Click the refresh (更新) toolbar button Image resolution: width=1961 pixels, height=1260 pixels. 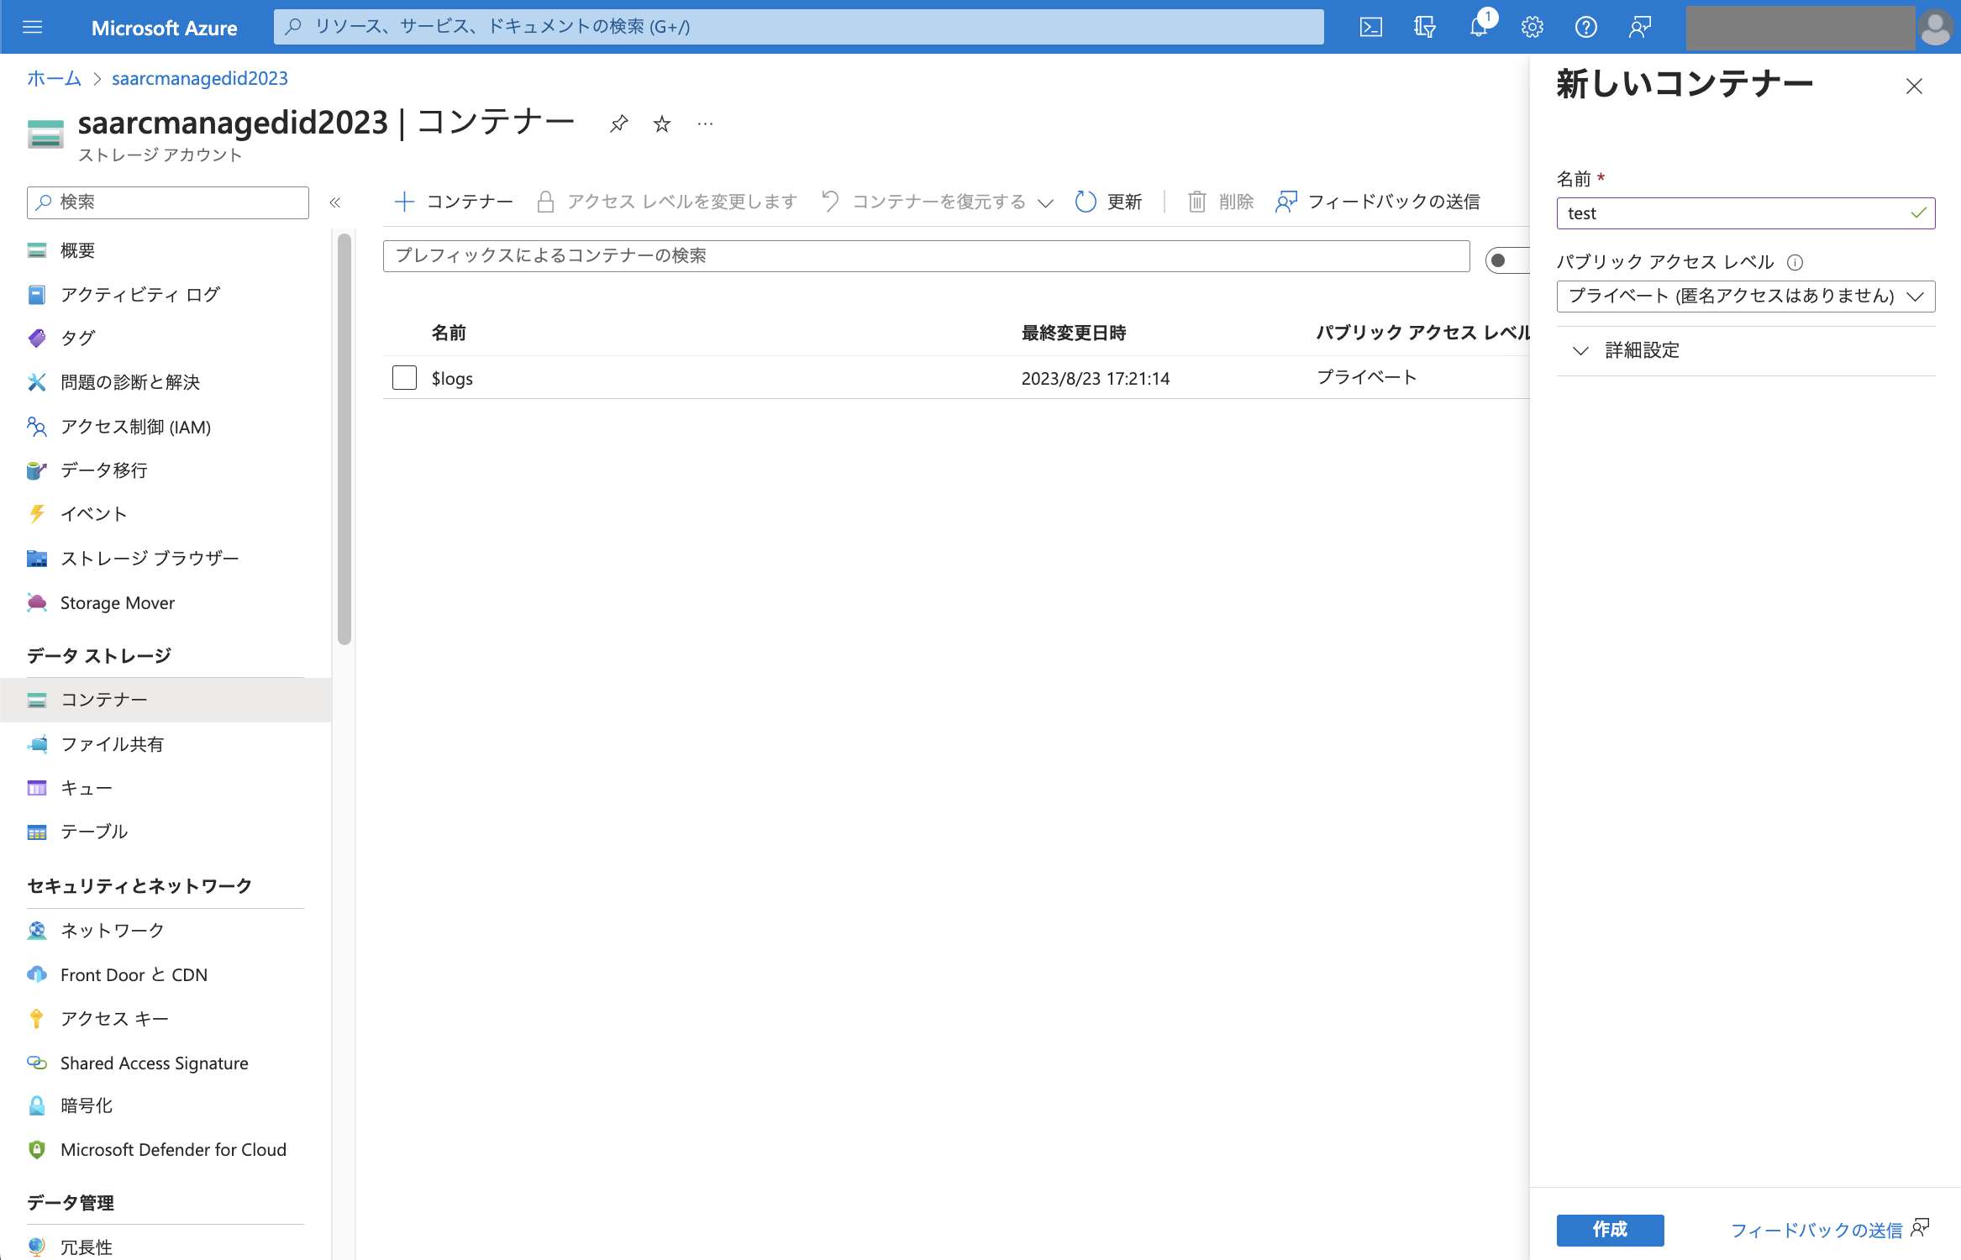pyautogui.click(x=1108, y=202)
